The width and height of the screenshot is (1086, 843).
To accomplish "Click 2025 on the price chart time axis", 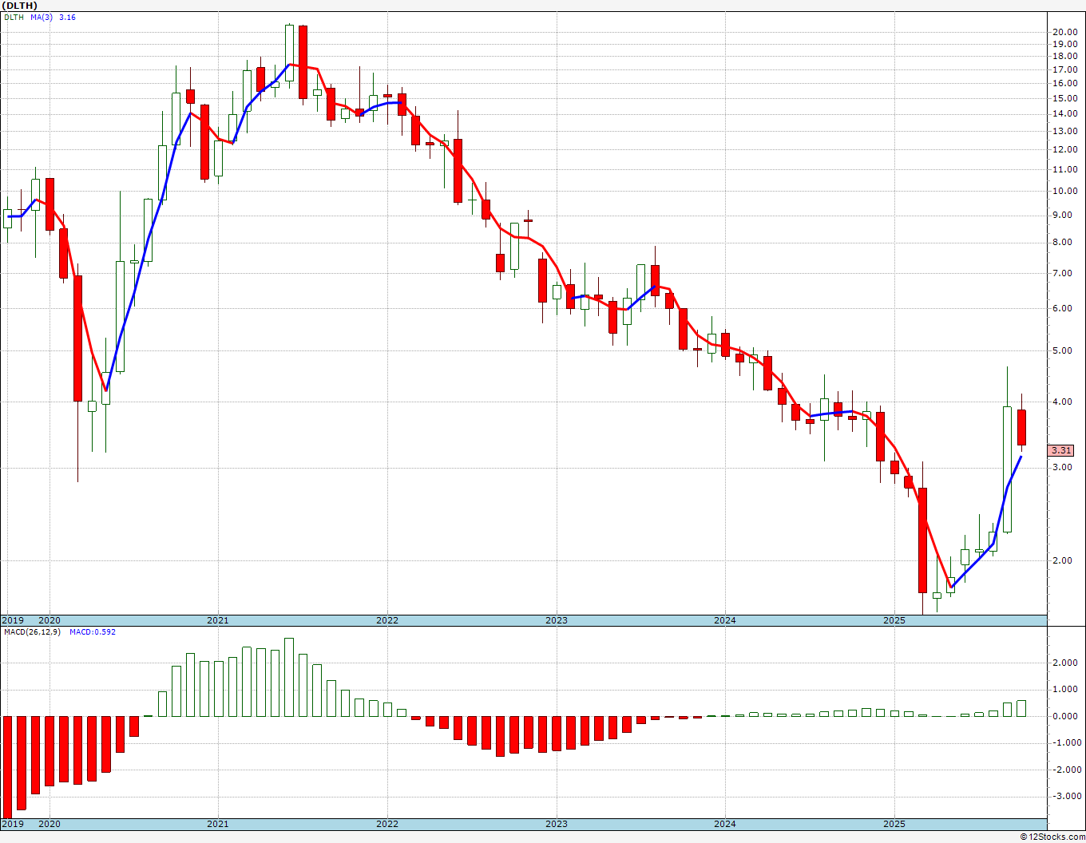I will 894,620.
